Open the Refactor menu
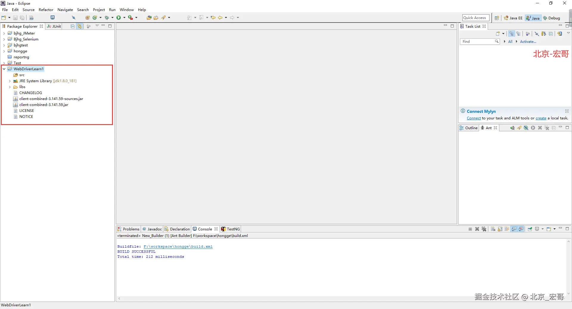This screenshot has width=572, height=309. 46,10
